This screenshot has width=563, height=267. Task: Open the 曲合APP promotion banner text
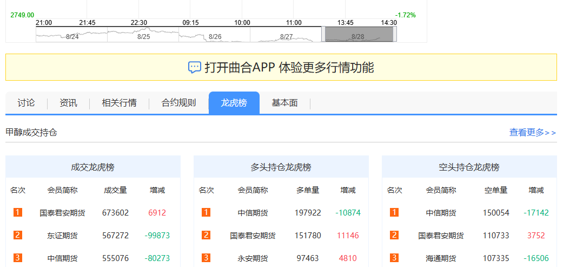pos(289,68)
